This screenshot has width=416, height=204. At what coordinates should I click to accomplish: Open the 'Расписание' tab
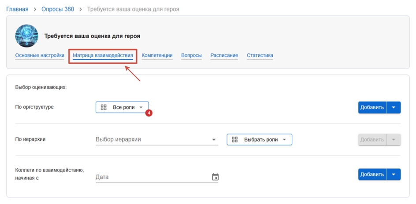(x=224, y=55)
